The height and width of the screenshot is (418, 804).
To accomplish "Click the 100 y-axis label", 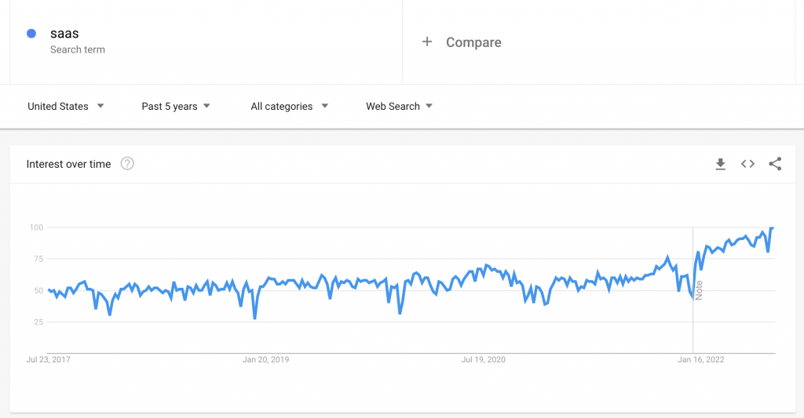I will coord(35,227).
